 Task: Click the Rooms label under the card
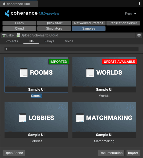pyautogui.click(x=36, y=96)
